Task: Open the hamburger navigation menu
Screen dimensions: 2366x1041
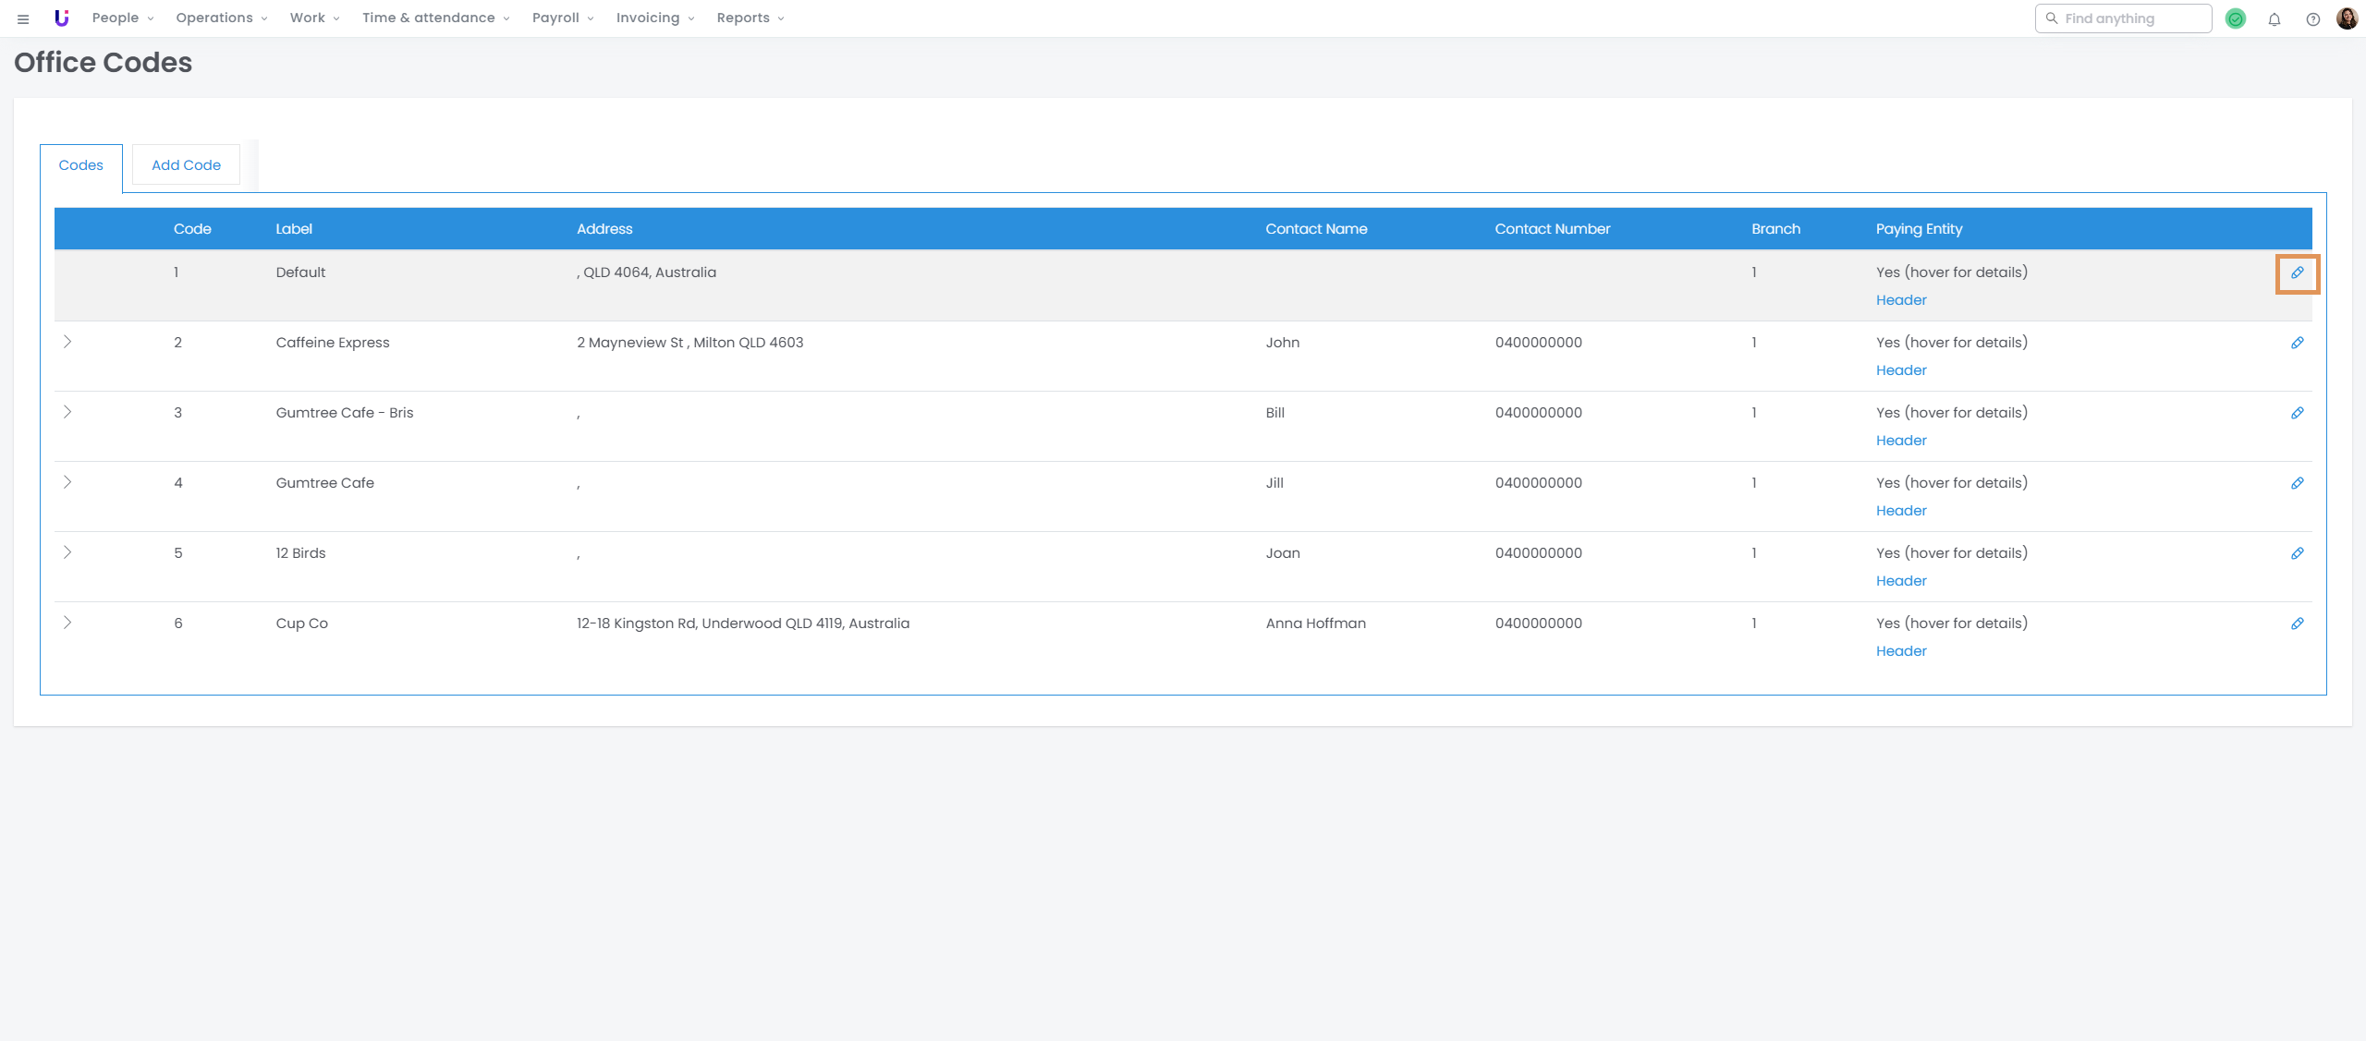Action: click(23, 18)
